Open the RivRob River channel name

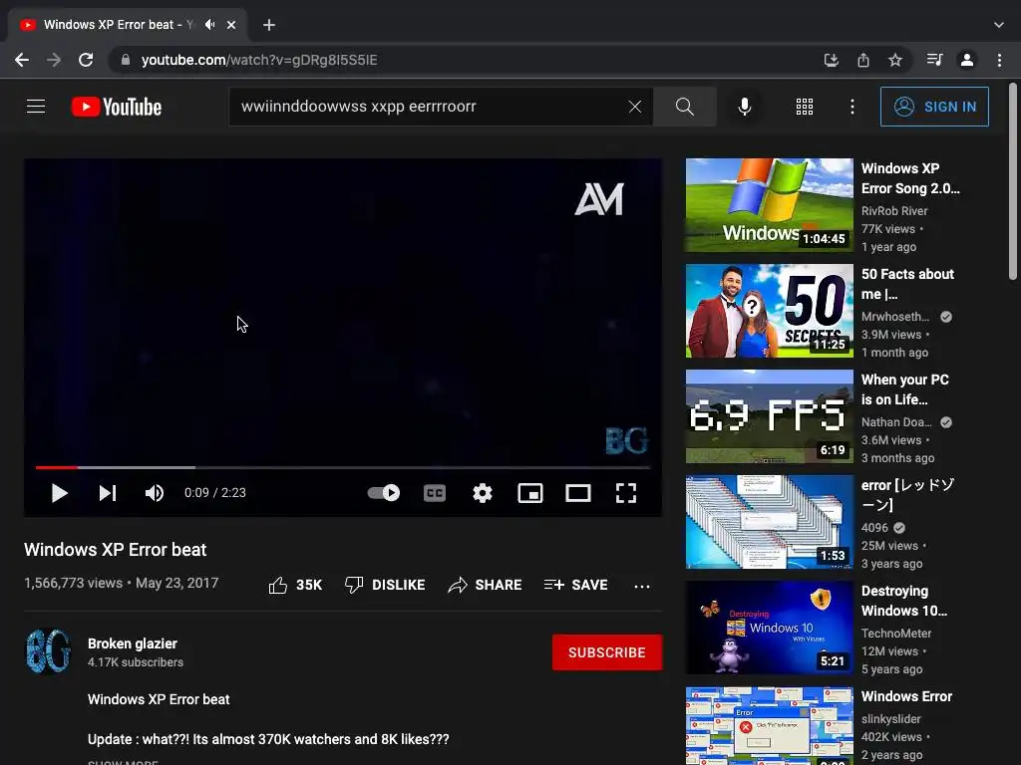pos(894,211)
